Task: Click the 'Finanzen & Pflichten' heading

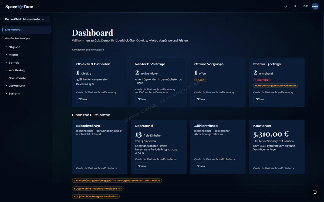Action: pyautogui.click(x=91, y=115)
